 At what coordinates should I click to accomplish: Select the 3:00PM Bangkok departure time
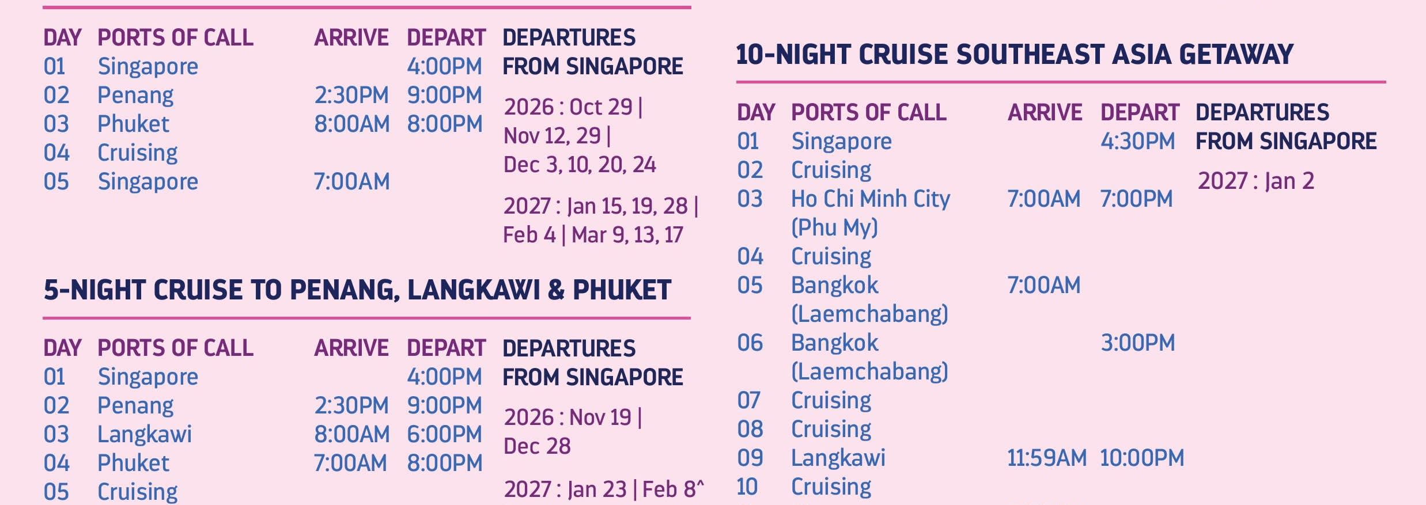(x=1137, y=343)
